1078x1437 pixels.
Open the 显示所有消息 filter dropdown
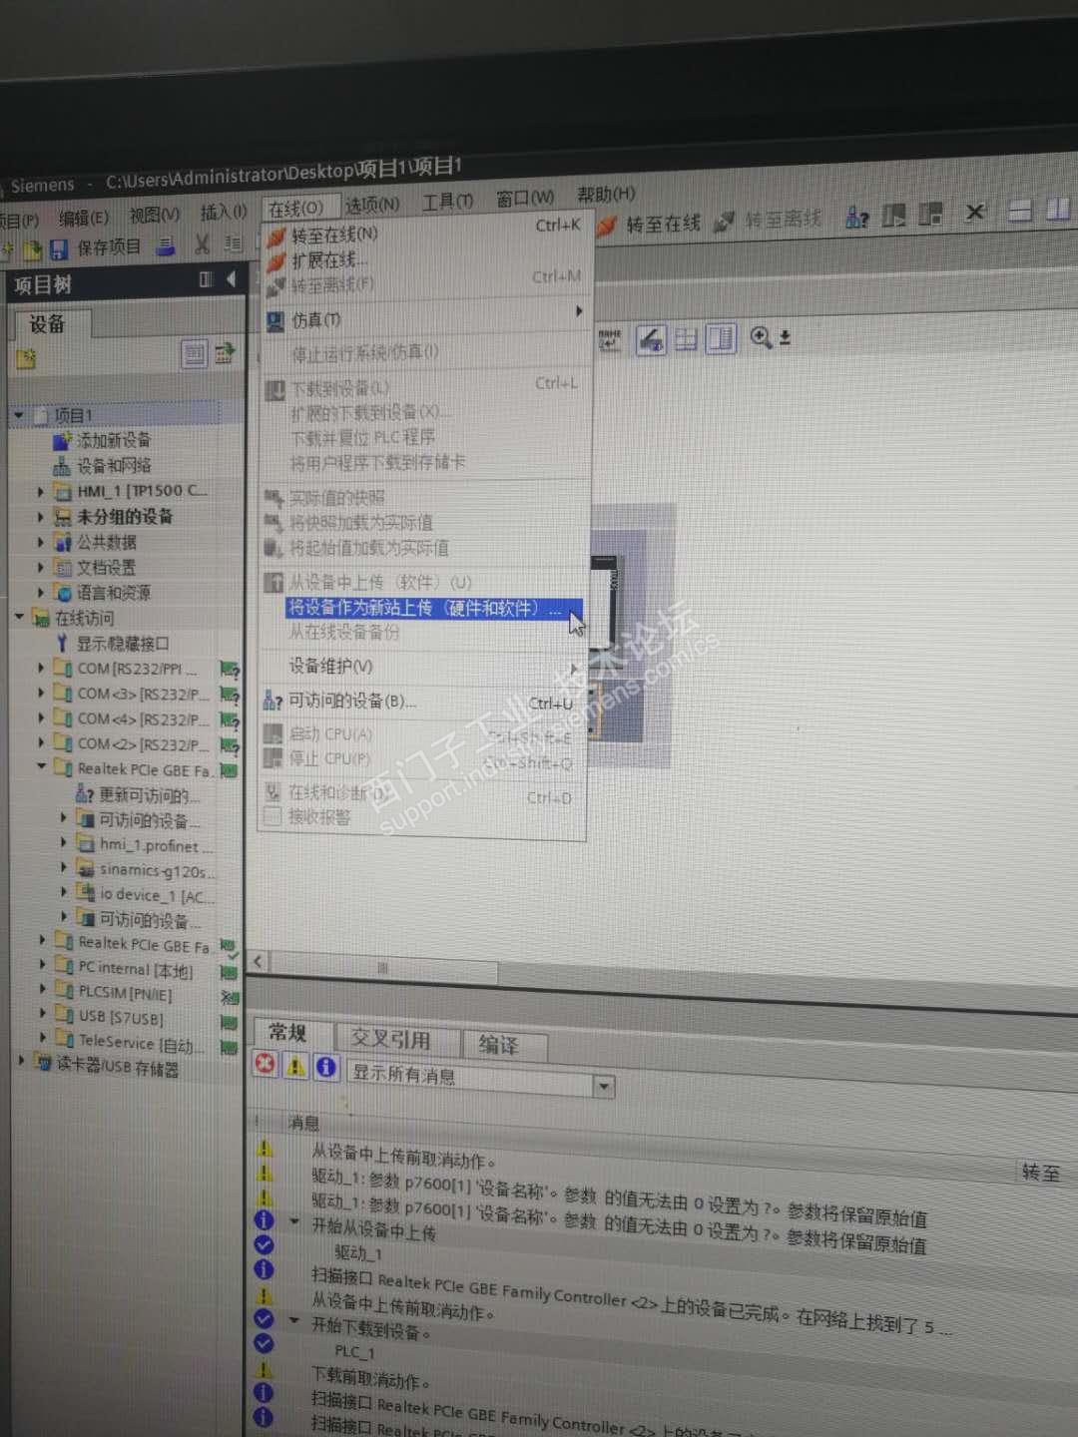coord(604,1086)
